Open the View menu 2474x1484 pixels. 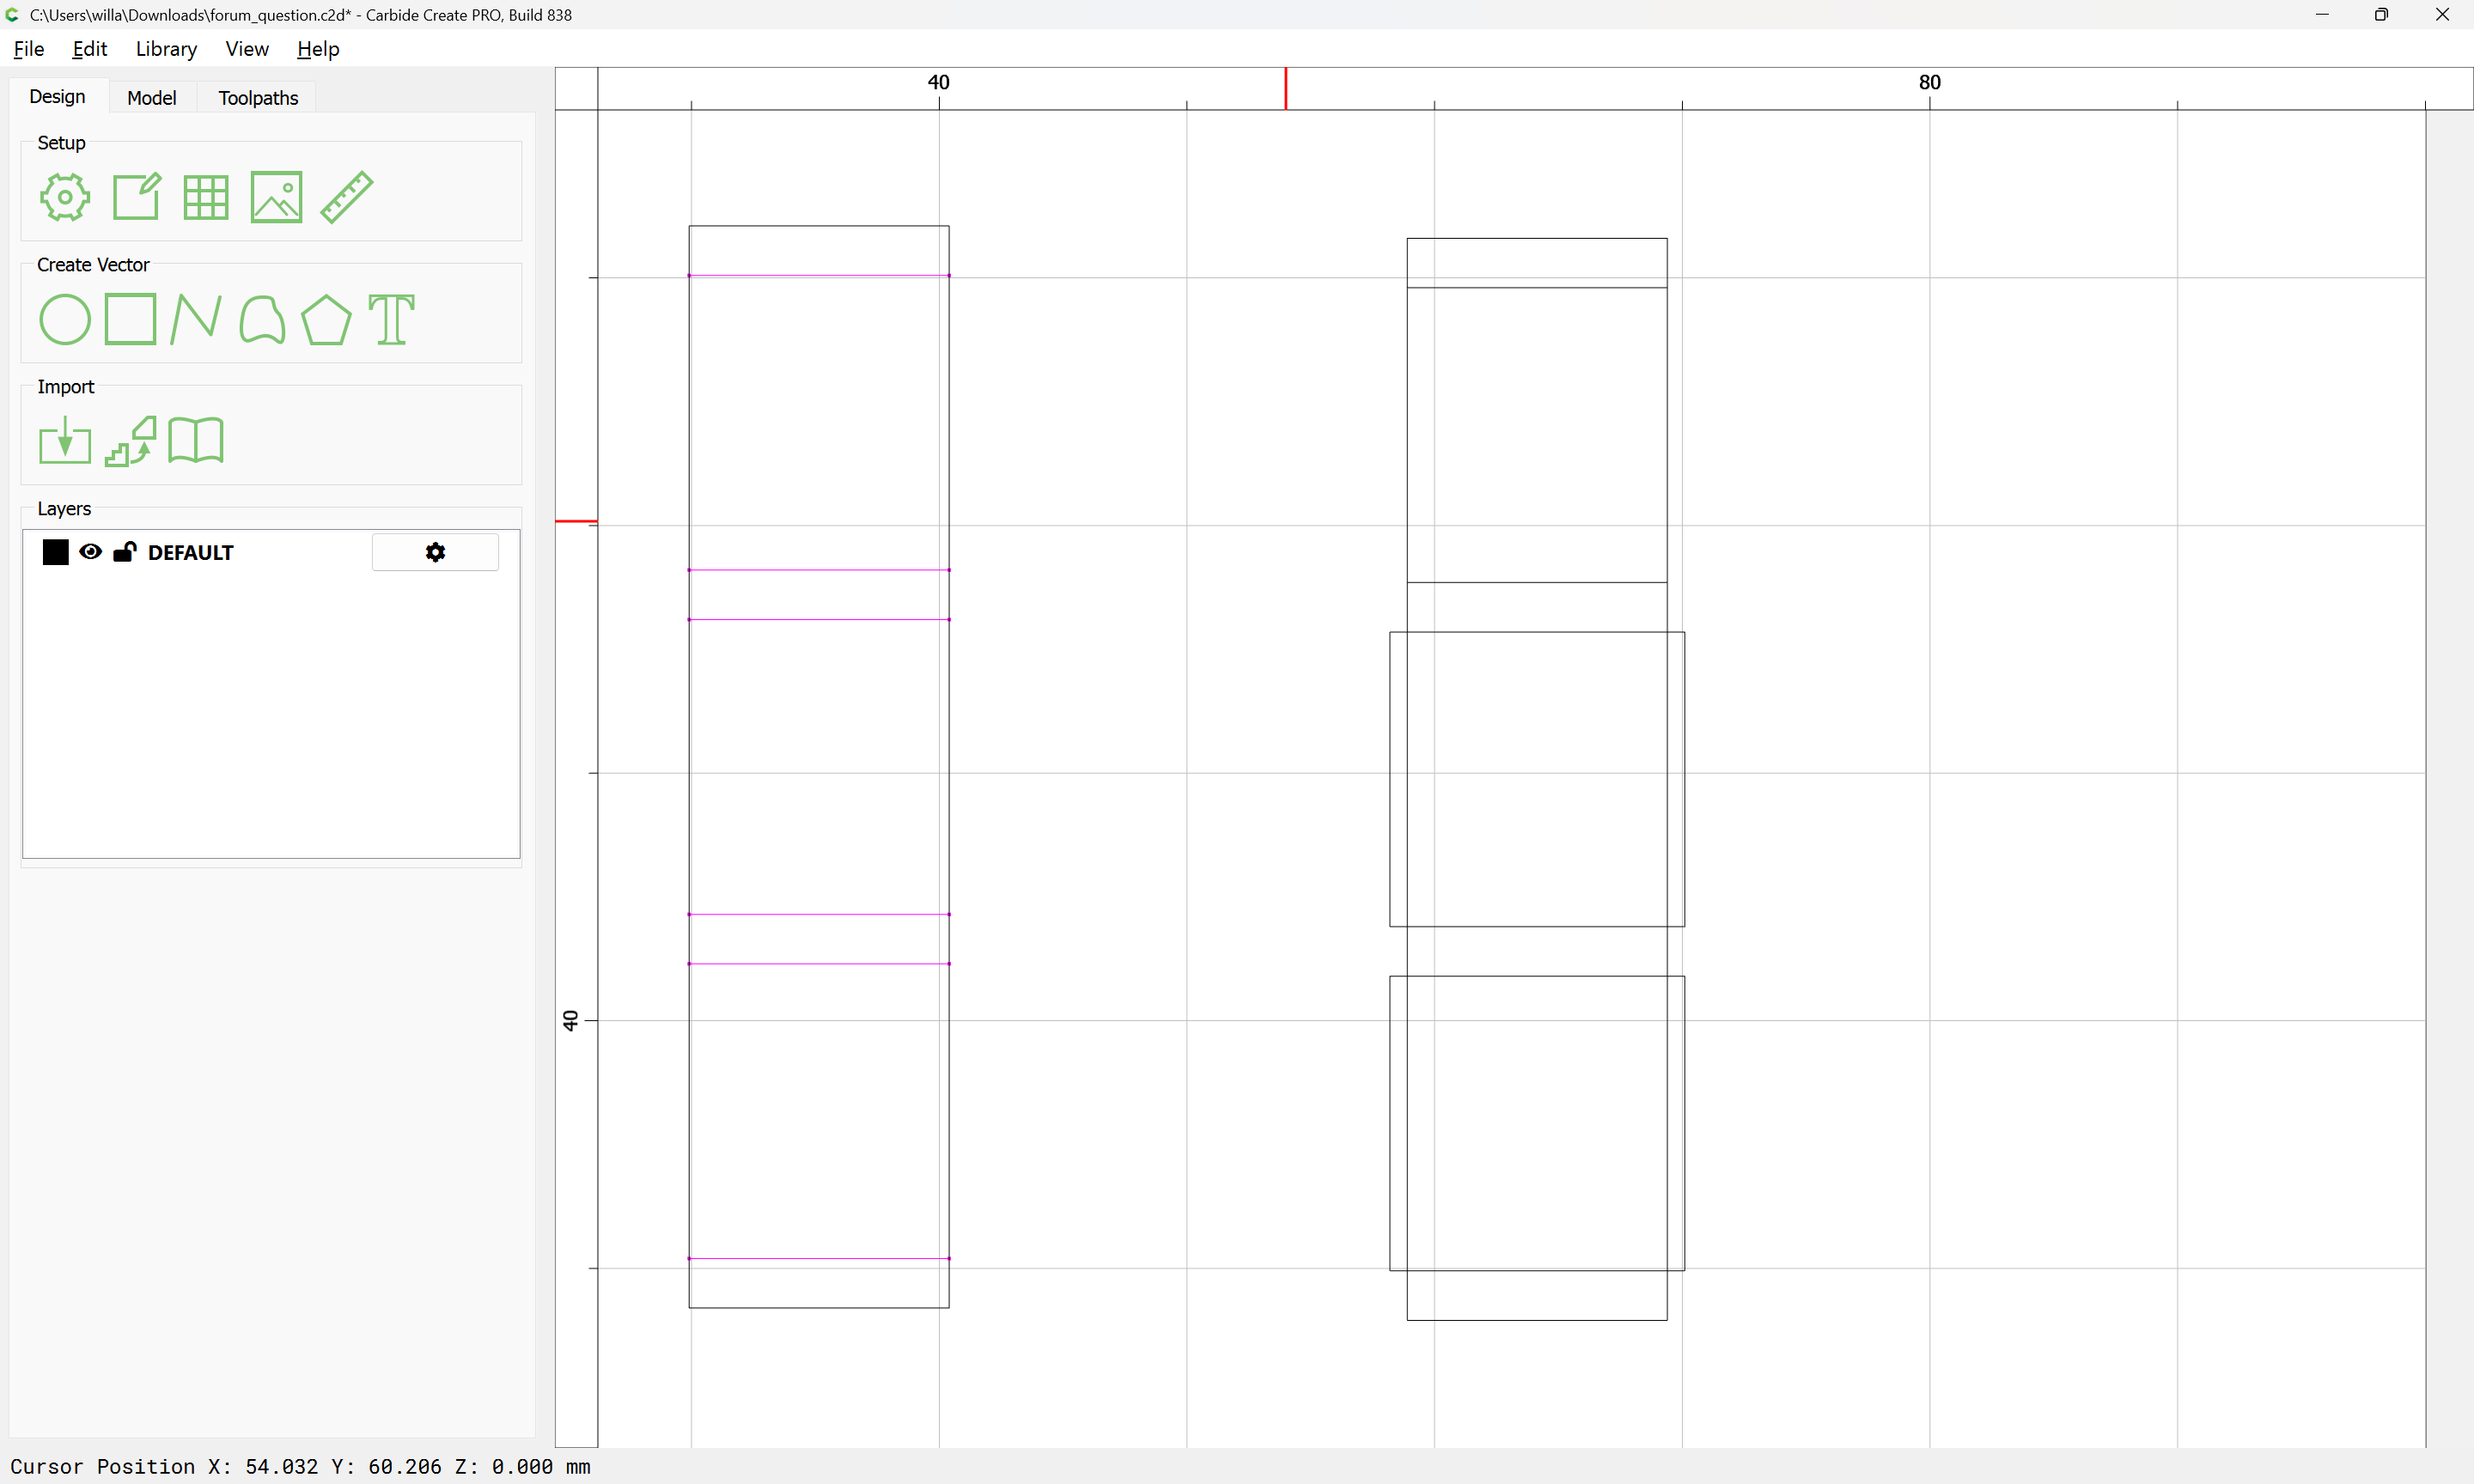(247, 49)
